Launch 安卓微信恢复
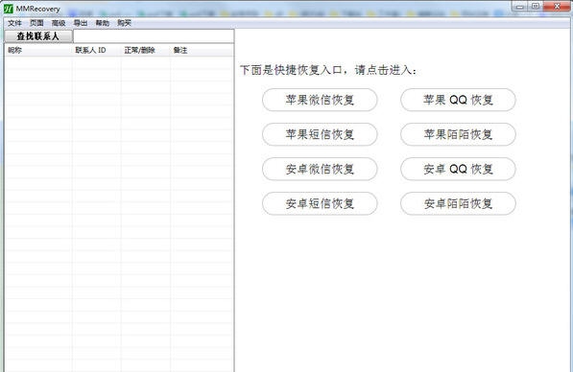This screenshot has height=372, width=573. [320, 169]
